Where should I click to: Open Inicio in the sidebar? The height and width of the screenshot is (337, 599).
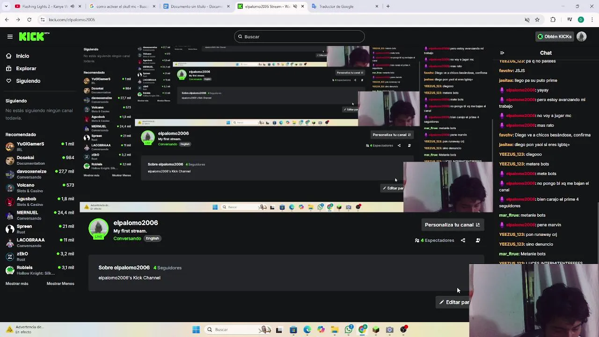click(x=22, y=56)
